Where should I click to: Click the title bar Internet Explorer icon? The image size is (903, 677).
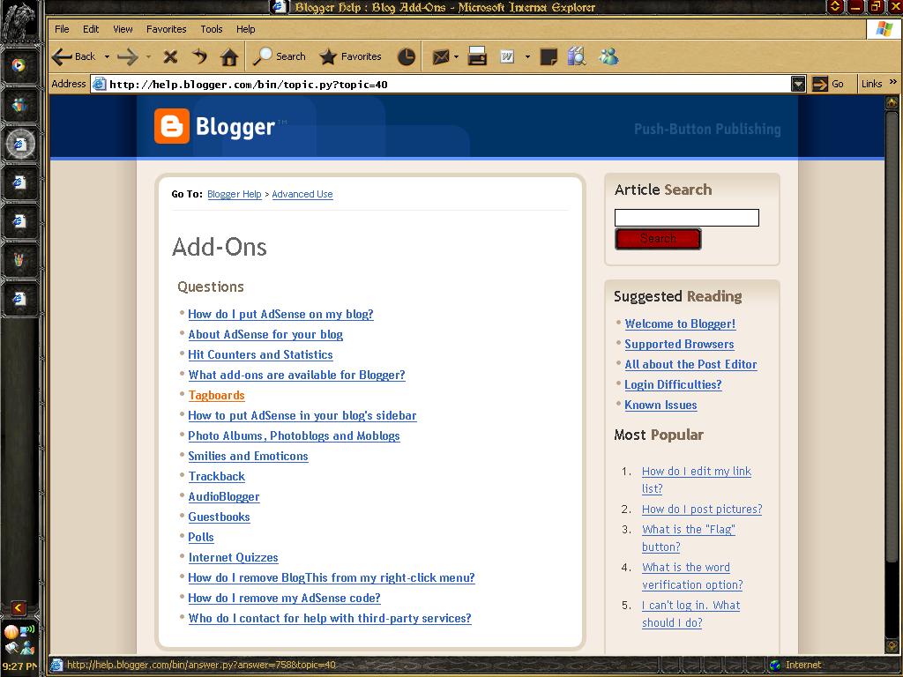280,7
